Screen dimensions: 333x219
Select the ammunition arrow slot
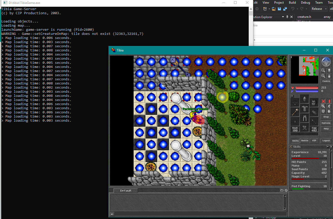click(x=314, y=121)
